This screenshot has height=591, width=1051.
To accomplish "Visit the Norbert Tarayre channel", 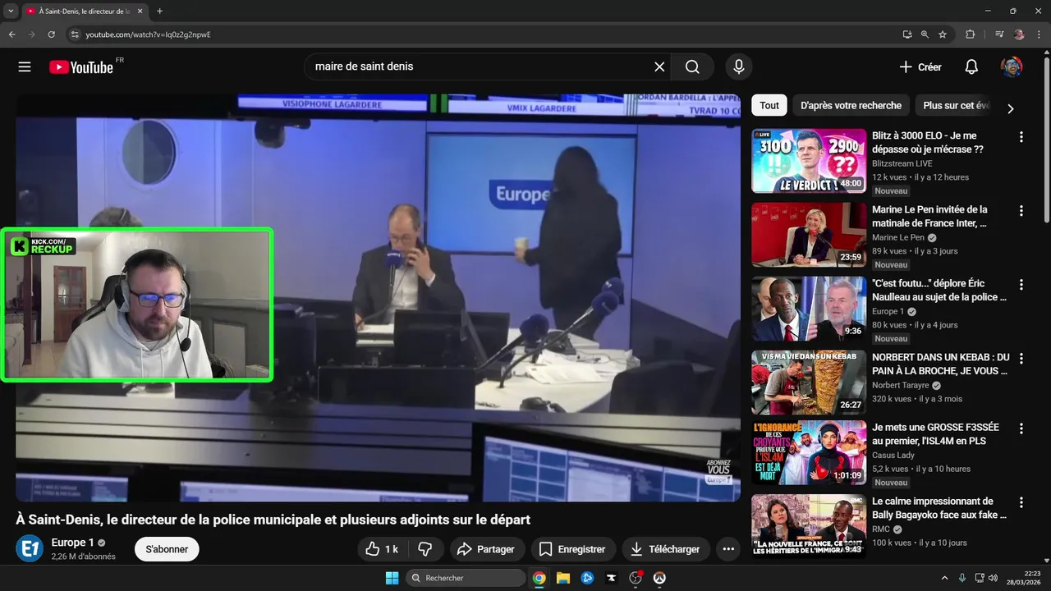I will 901,385.
